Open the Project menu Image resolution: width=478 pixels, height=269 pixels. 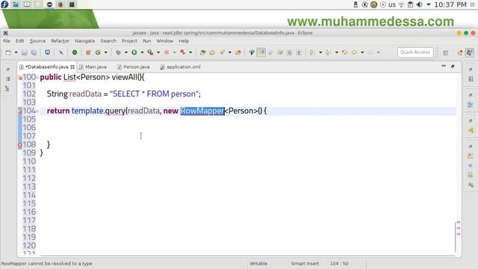(x=129, y=41)
